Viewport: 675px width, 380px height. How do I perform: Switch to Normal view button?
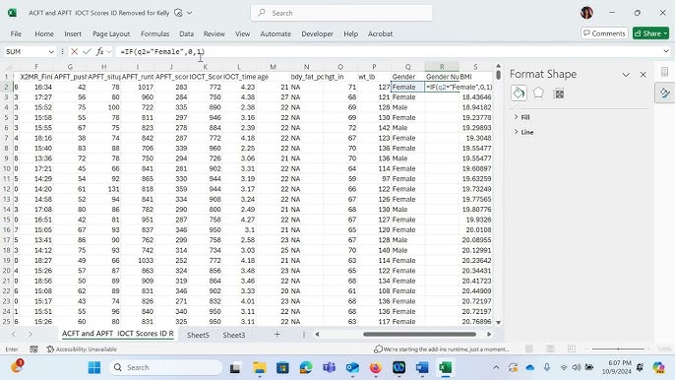[529, 348]
